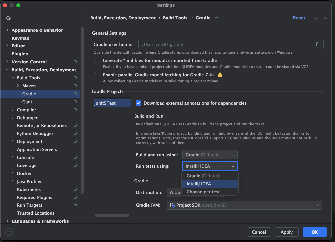Click the back arrow navigation icon

pyautogui.click(x=316, y=19)
